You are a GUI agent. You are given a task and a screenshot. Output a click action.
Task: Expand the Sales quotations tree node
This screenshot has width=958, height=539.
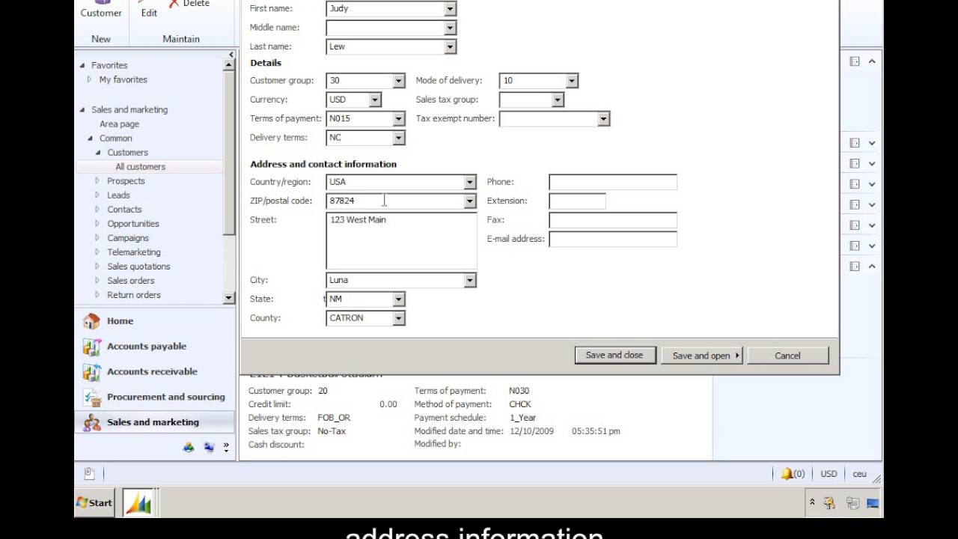coord(97,267)
